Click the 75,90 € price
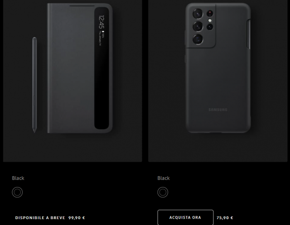 (225, 218)
